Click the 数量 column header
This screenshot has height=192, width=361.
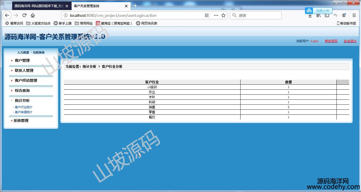[288, 82]
